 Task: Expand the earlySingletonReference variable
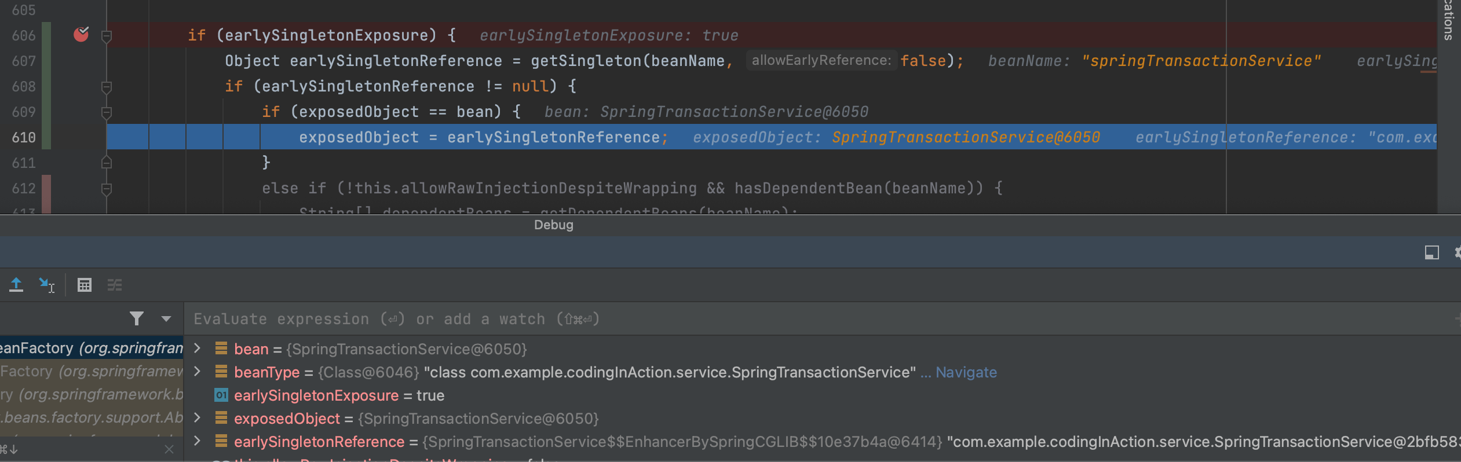click(x=198, y=441)
